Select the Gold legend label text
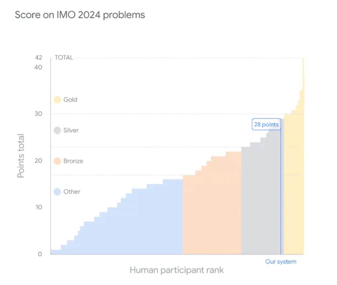This screenshot has height=285, width=337. point(70,100)
